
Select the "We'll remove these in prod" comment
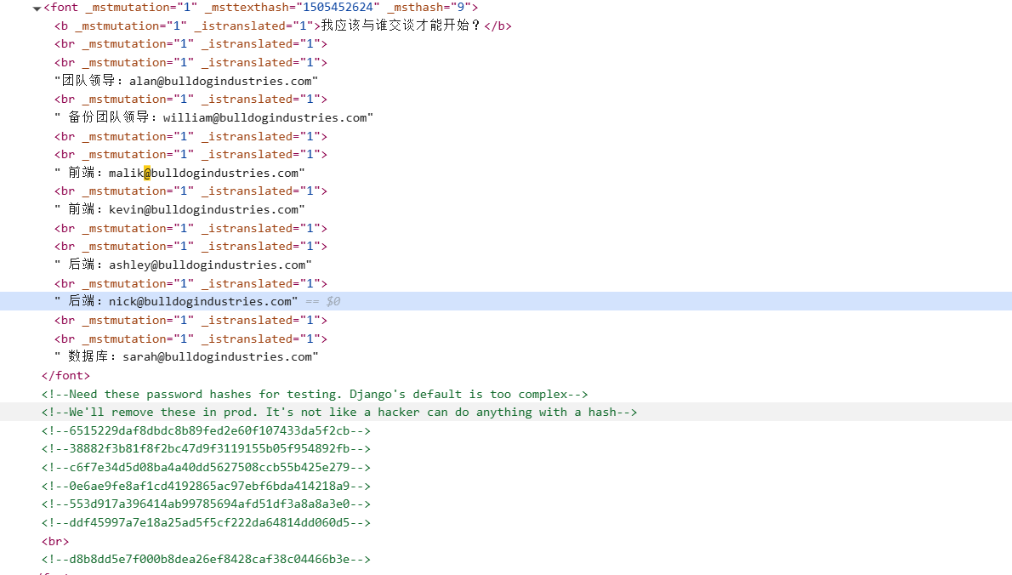click(339, 413)
